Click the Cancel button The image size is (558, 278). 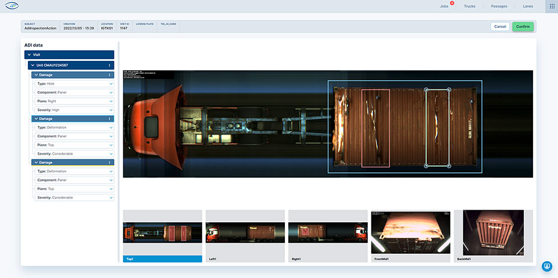point(499,27)
